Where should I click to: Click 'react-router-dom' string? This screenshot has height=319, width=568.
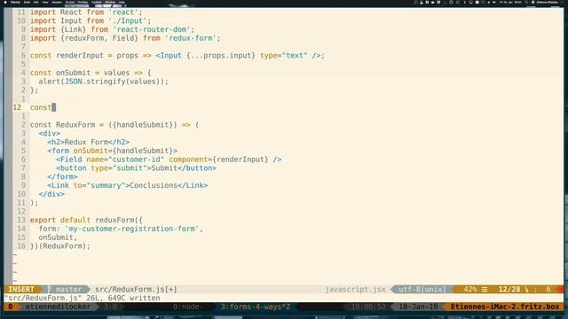(152, 29)
